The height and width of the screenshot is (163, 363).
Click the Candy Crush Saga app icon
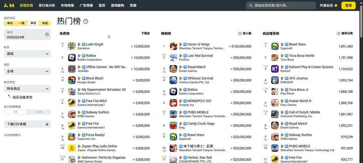[x=174, y=126]
